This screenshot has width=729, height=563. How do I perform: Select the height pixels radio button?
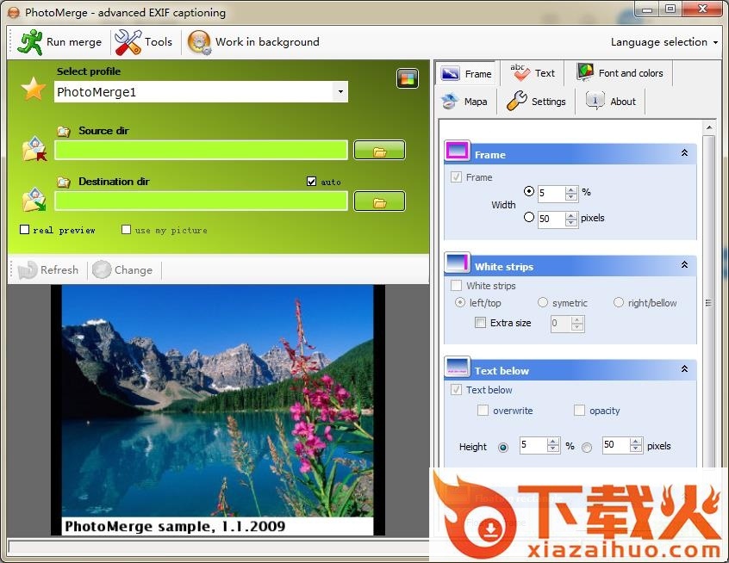click(587, 448)
